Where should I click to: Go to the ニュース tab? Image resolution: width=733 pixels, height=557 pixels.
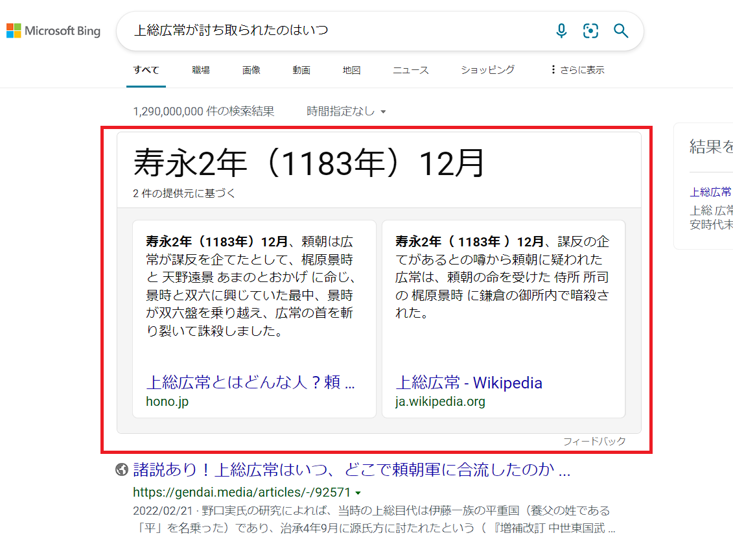click(410, 70)
